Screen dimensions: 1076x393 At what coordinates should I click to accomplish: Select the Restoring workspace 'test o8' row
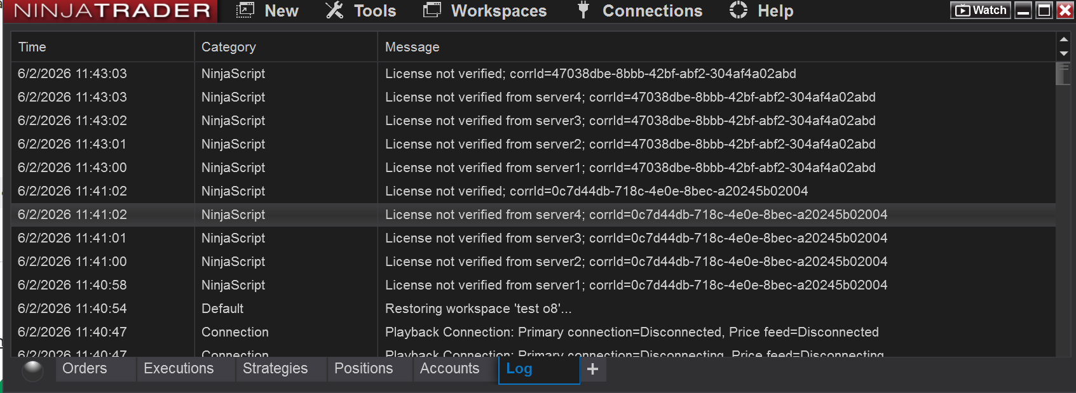tap(478, 309)
